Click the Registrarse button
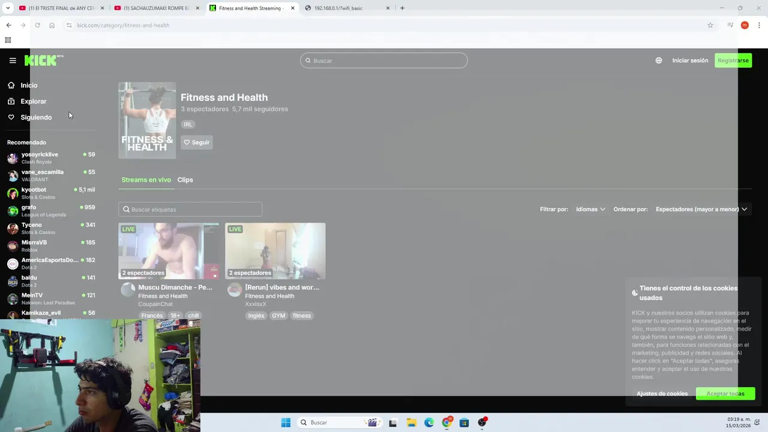Screen dimensions: 768x432 [733, 61]
